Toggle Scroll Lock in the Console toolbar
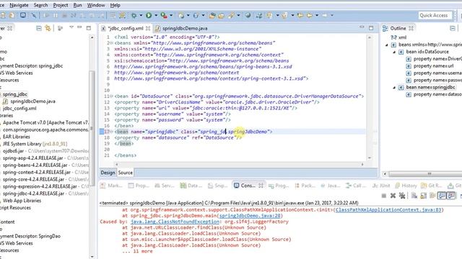The width and height of the screenshot is (462, 259). coord(423,196)
